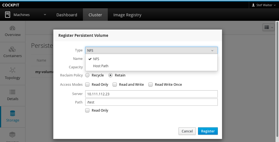Viewport: 279px width, 142px height.
Task: Go to Containers via cubes icon
Action: tap(12, 49)
